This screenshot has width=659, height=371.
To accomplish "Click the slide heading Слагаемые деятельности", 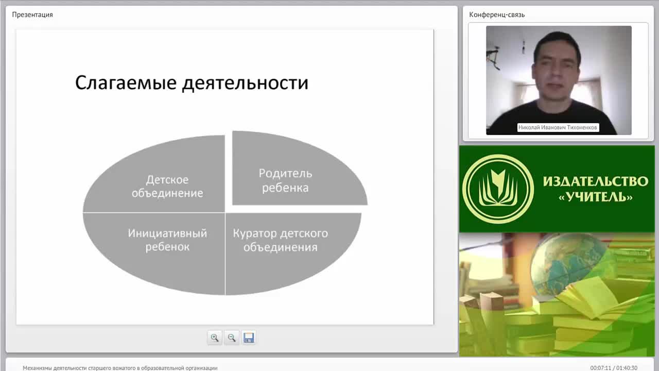I will [x=192, y=83].
